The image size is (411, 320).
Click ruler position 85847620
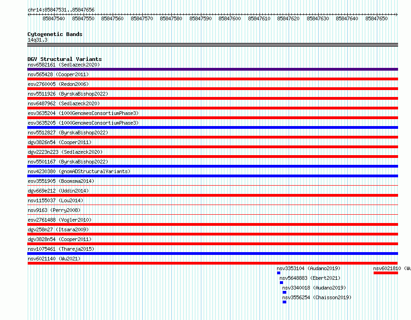click(288, 18)
